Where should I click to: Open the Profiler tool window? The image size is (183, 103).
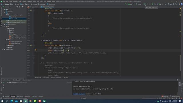tap(27, 96)
